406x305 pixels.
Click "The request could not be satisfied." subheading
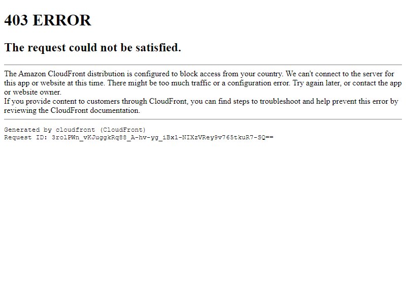[x=92, y=47]
